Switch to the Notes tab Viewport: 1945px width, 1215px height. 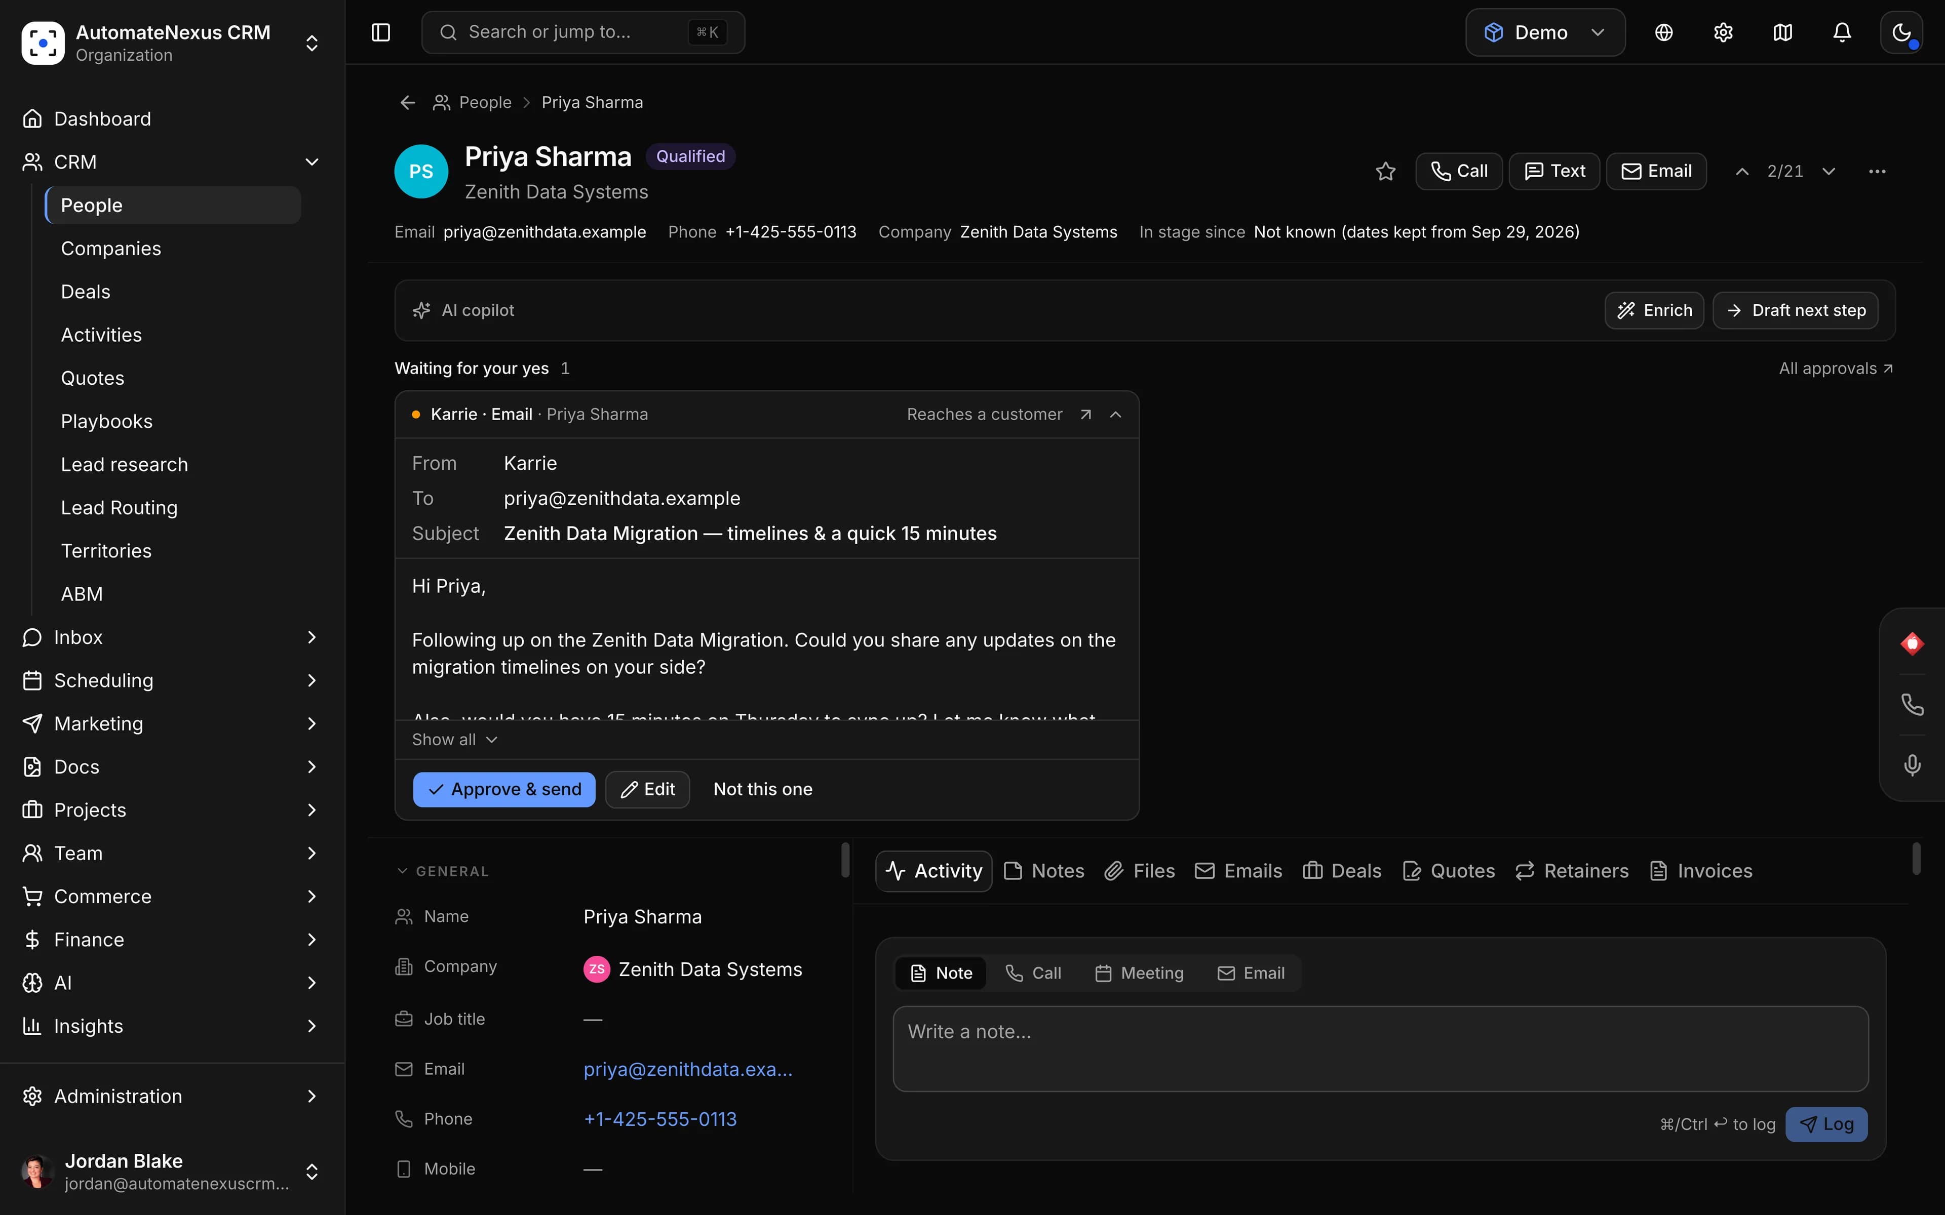[1044, 871]
